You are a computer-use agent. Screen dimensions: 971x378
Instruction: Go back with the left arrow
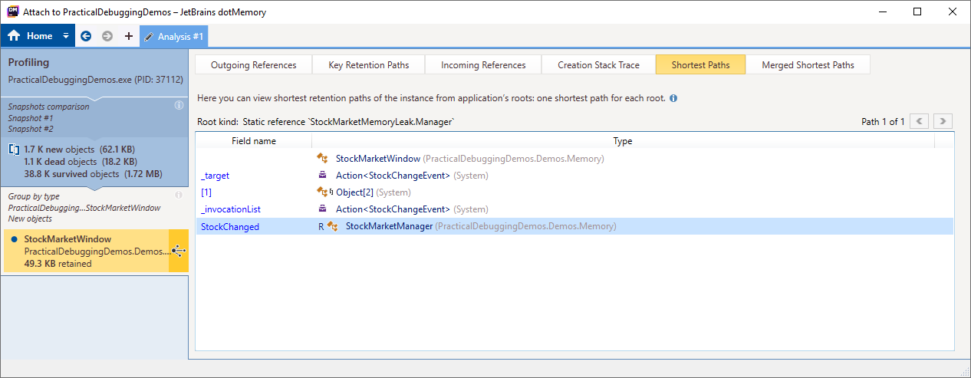(x=86, y=36)
